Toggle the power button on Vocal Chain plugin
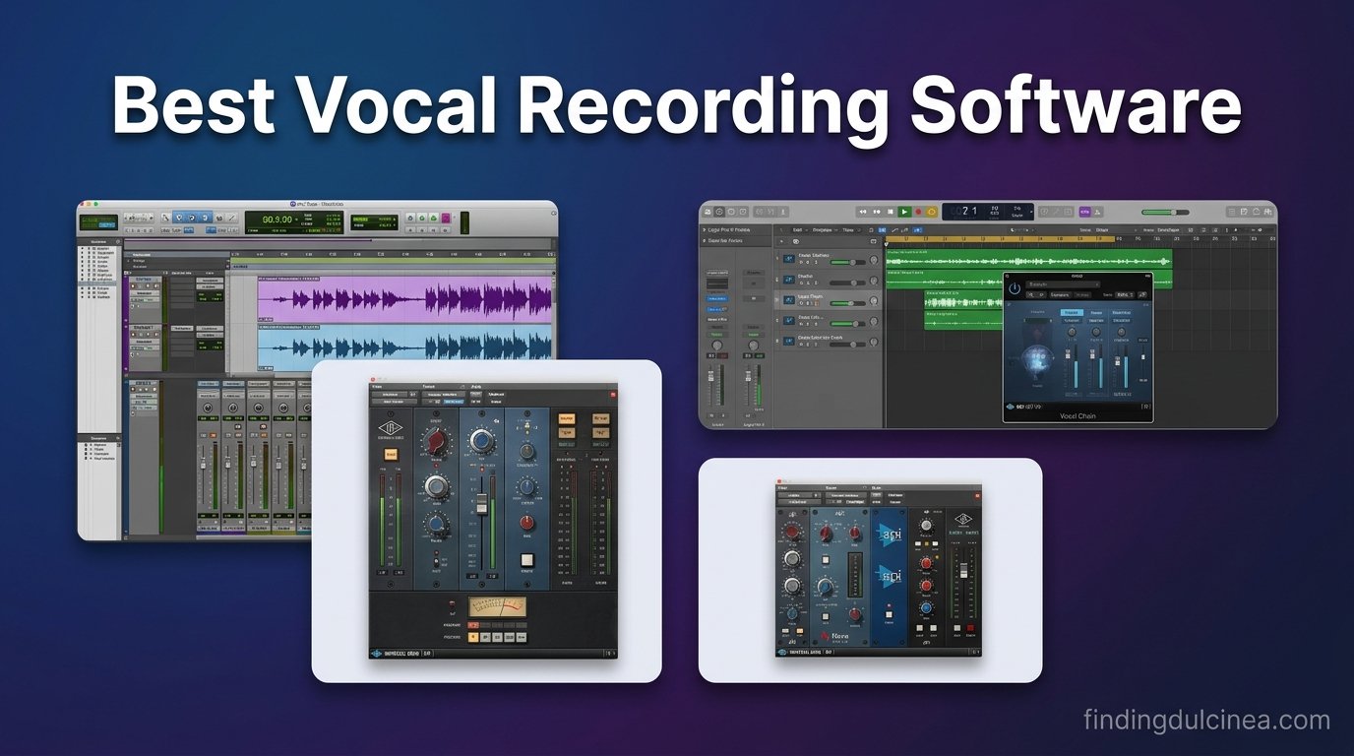Viewport: 1354px width, 756px height. pyautogui.click(x=1015, y=287)
